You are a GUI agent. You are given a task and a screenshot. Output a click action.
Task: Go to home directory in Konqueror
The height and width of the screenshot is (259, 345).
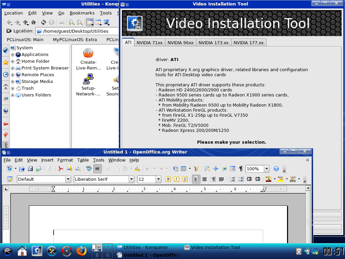tap(33, 22)
